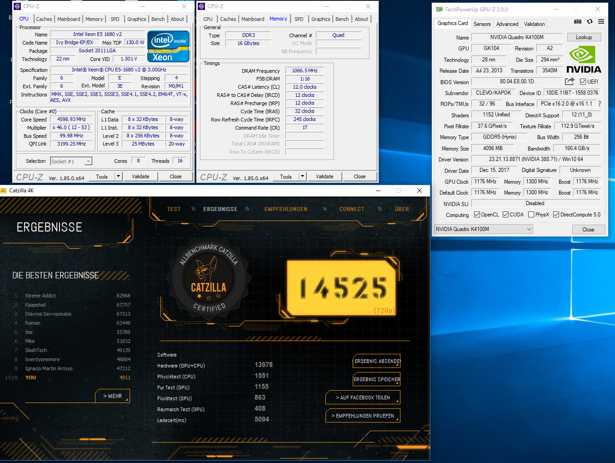Click the 14525 score display

point(342,288)
